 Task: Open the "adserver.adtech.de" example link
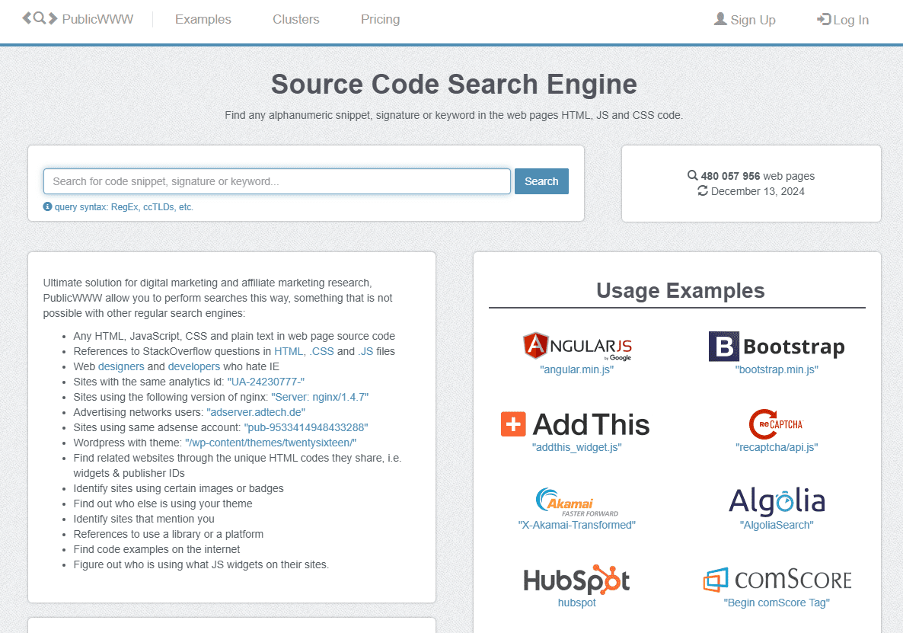pos(256,412)
